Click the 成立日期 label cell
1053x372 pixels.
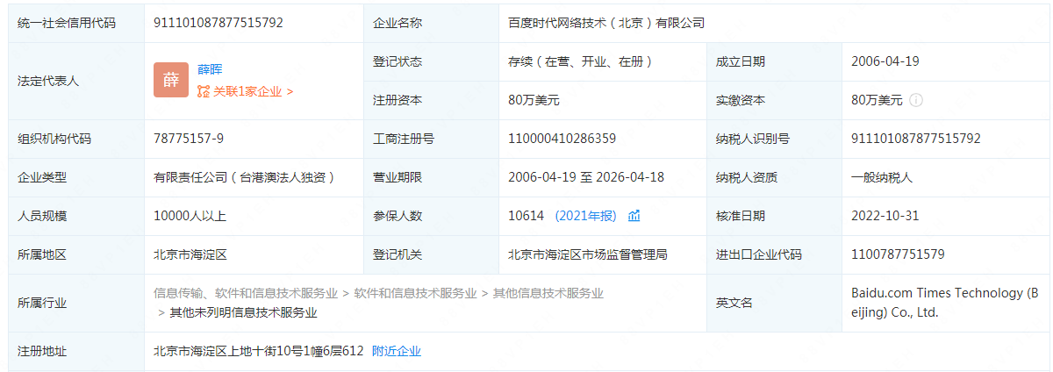coord(774,61)
